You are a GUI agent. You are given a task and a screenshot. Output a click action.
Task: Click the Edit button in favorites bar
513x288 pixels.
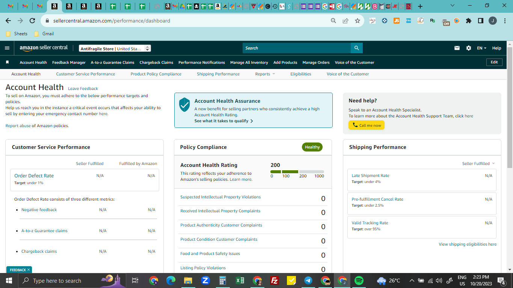494,62
